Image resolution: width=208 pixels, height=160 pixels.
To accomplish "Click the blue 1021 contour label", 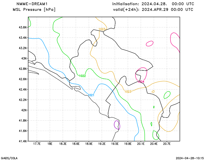I will click(91, 95).
